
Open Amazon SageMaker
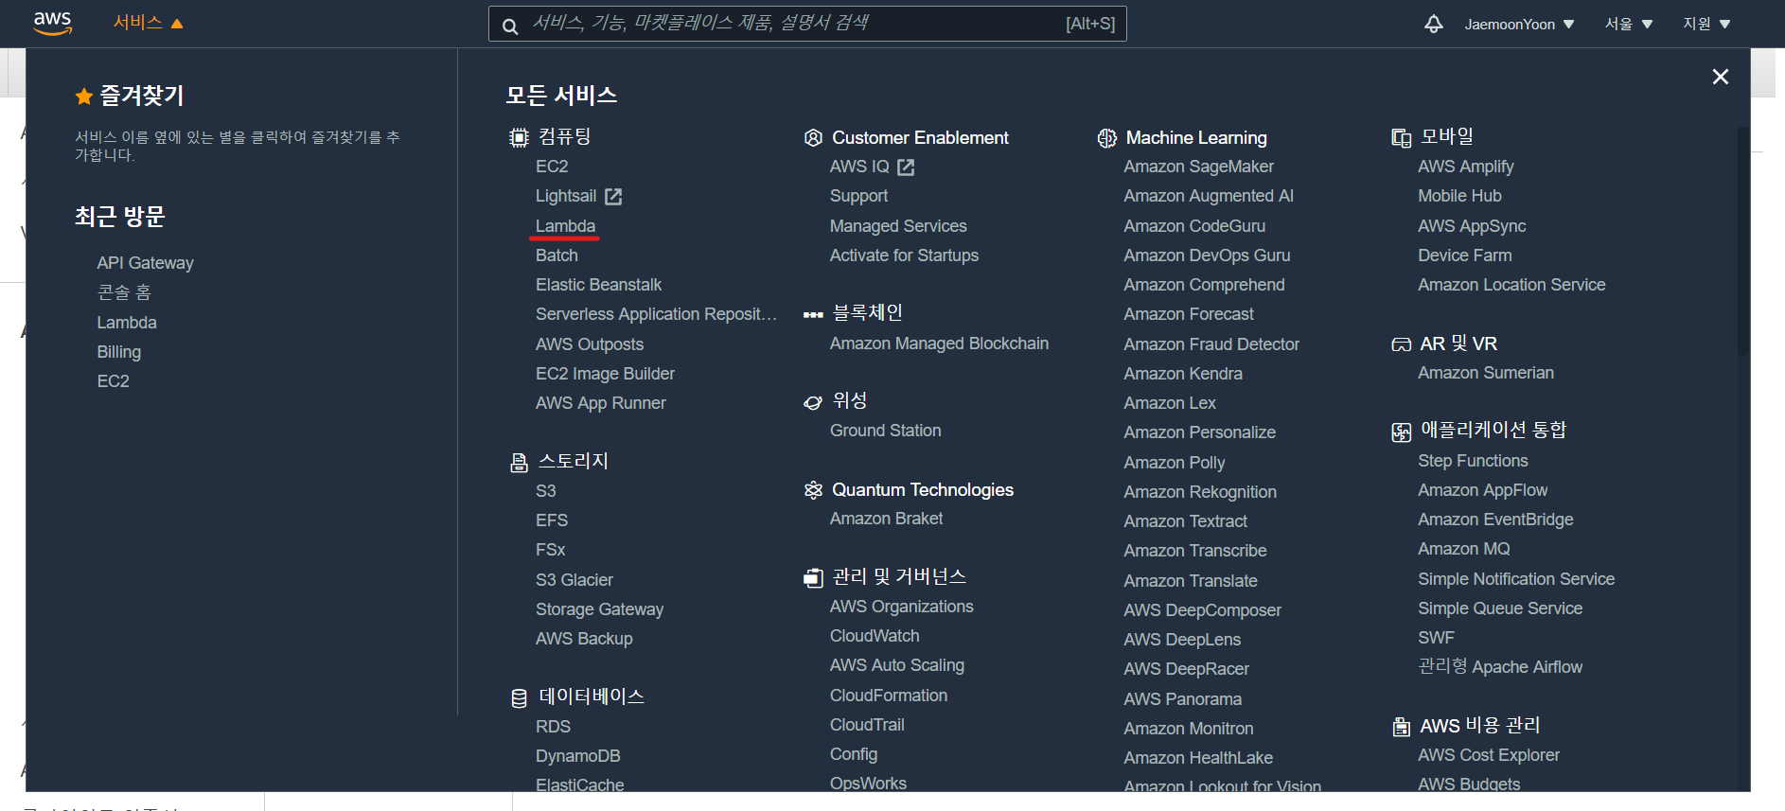click(x=1198, y=167)
